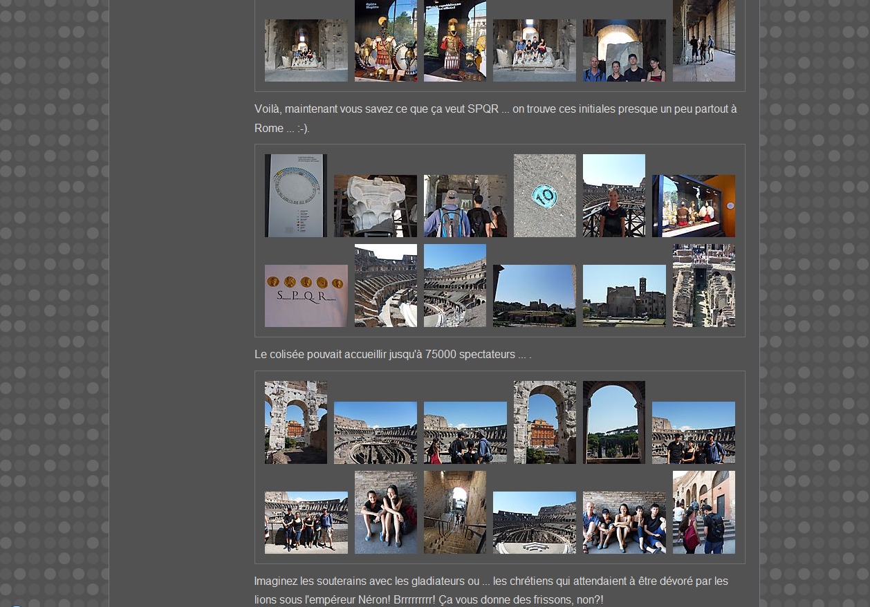Open the SPQR gold coins photo
Screen dimensions: 870x607
(306, 296)
